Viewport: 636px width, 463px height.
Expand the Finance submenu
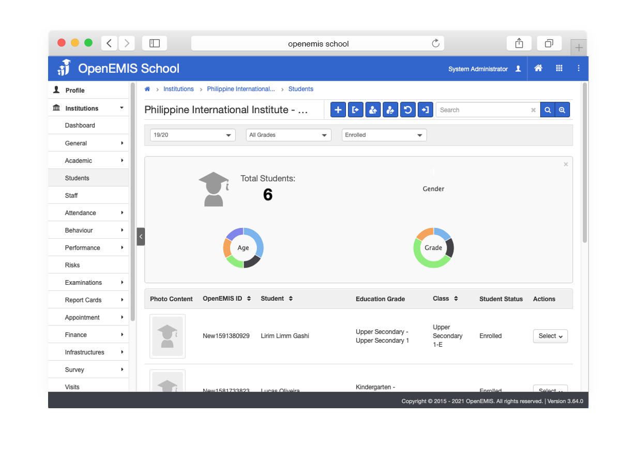(122, 335)
